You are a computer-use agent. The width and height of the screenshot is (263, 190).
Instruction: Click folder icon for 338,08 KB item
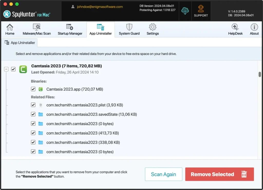pyautogui.click(x=41, y=142)
